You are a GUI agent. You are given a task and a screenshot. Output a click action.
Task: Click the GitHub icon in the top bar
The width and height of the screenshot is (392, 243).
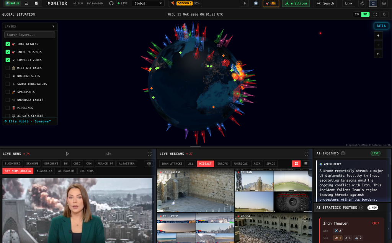(111, 3)
